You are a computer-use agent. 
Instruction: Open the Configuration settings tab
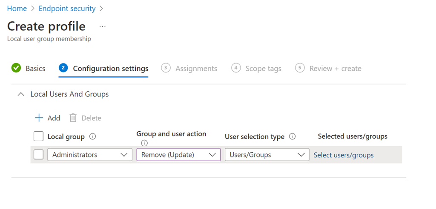coord(110,69)
